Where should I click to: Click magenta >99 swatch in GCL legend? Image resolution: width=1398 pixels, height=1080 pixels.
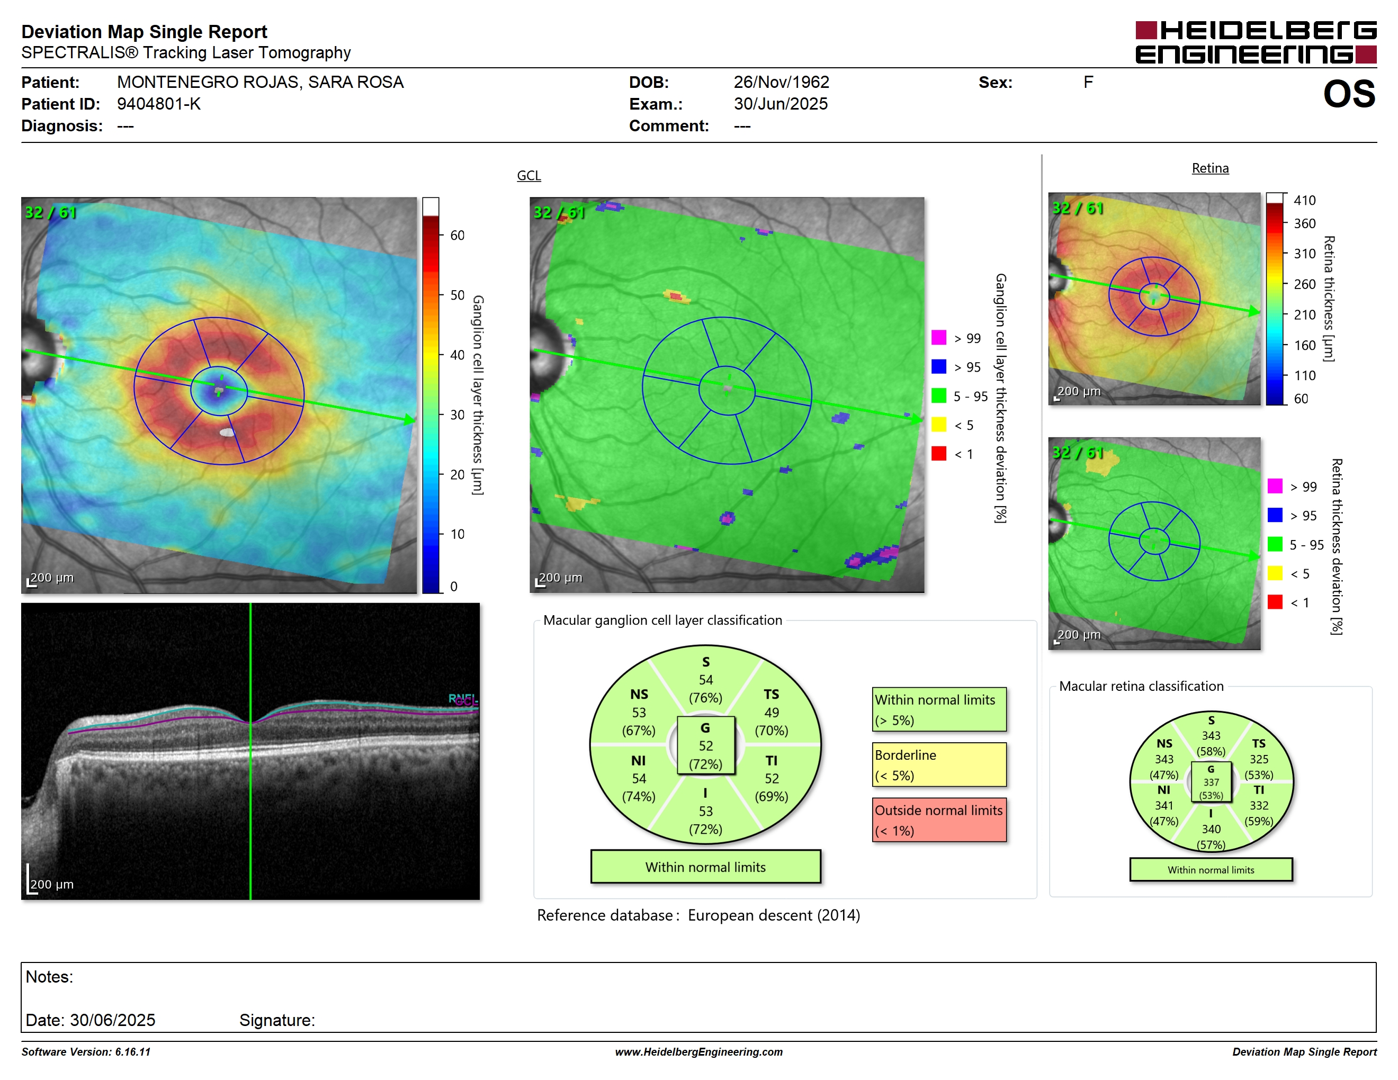point(938,337)
